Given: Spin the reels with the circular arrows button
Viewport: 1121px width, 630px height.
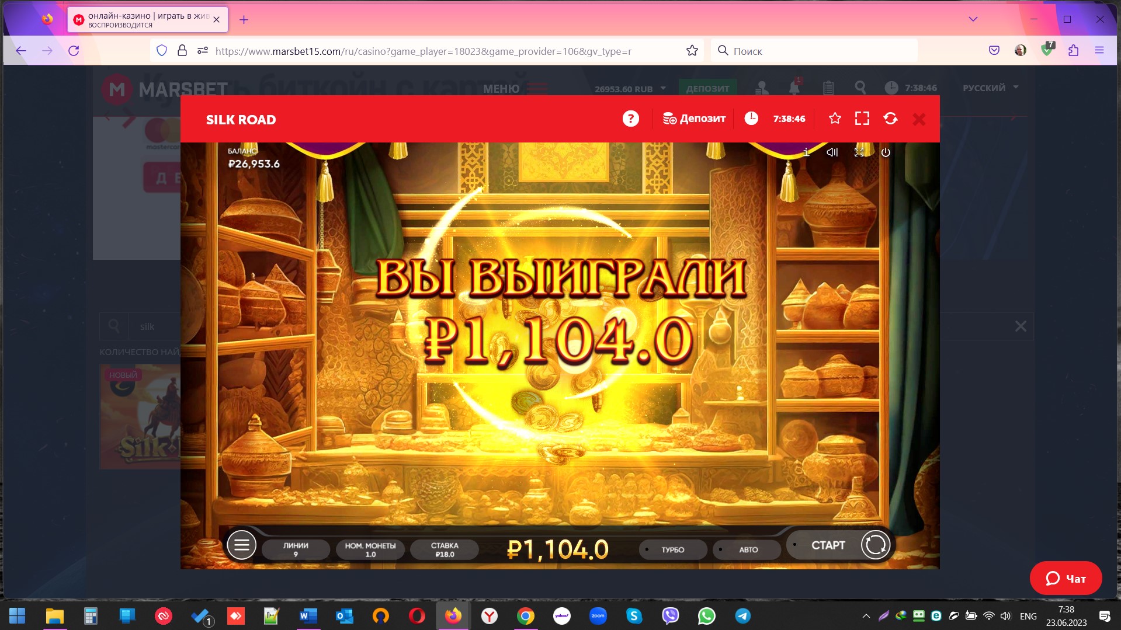Looking at the screenshot, I should (875, 545).
